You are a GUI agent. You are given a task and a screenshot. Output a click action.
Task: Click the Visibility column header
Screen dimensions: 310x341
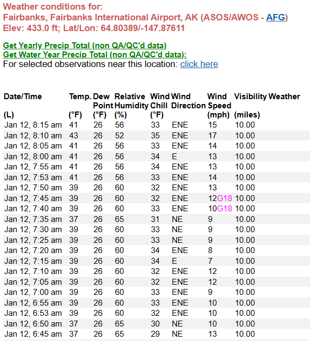(250, 97)
